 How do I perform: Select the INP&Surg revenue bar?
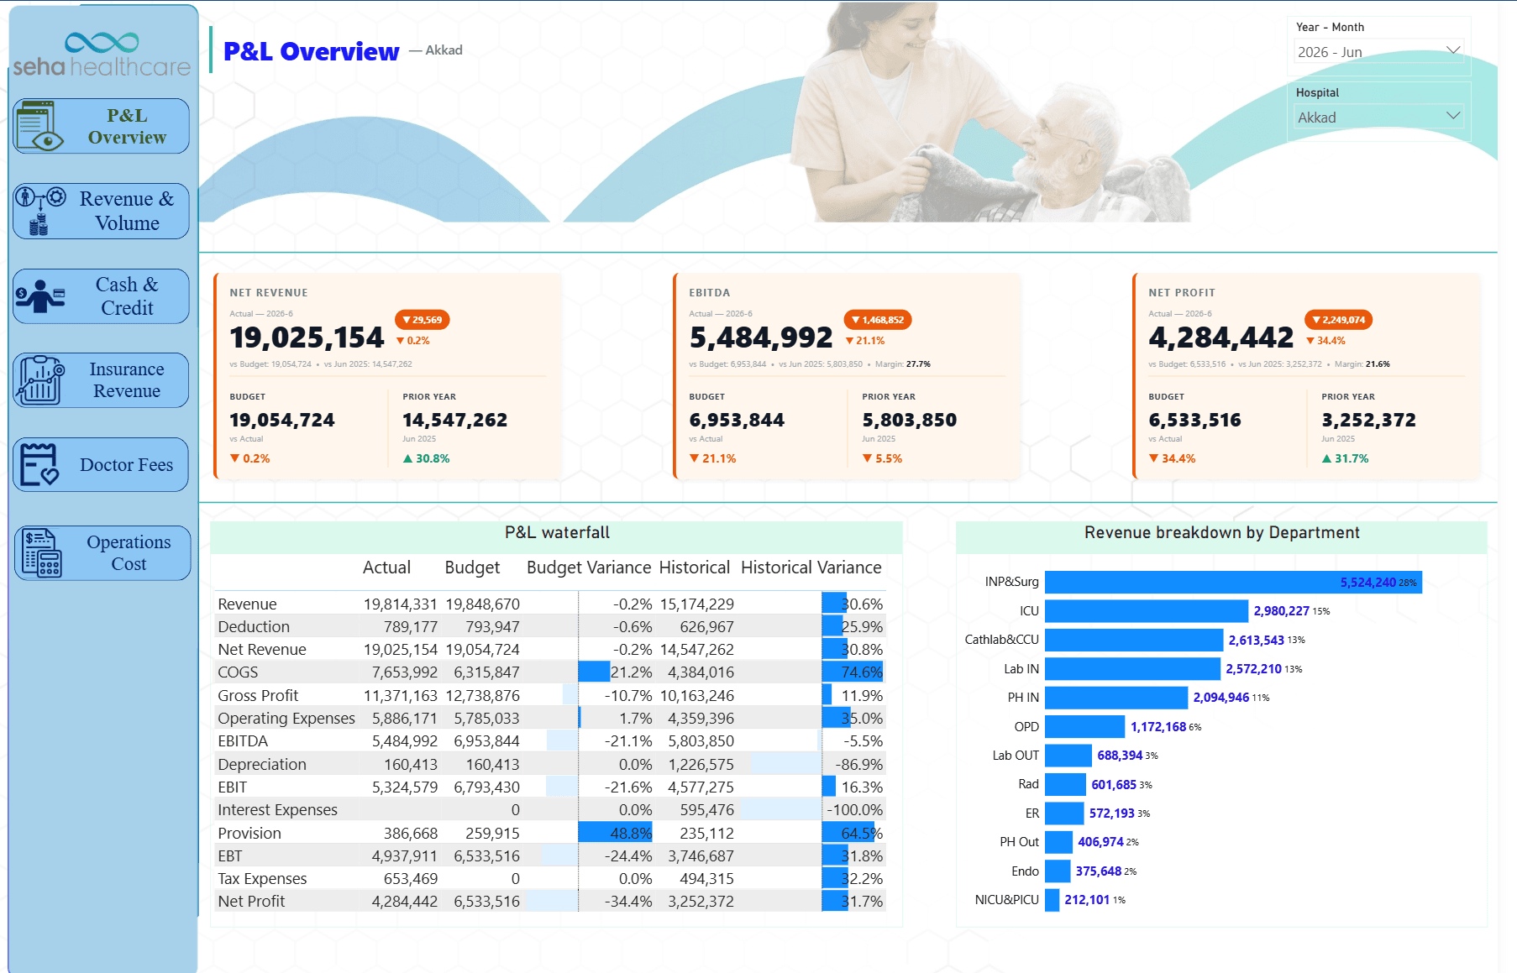1233,582
